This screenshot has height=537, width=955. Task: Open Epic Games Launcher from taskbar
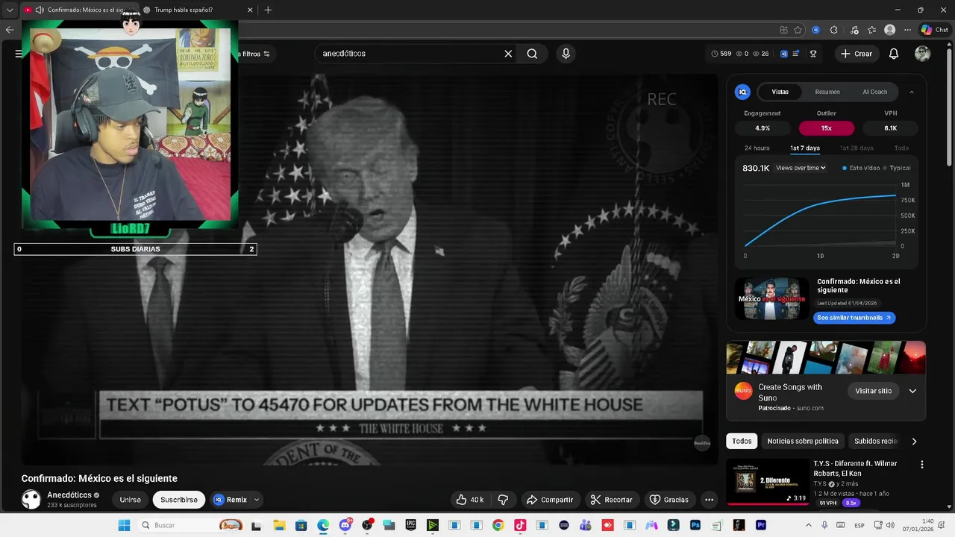(x=410, y=525)
